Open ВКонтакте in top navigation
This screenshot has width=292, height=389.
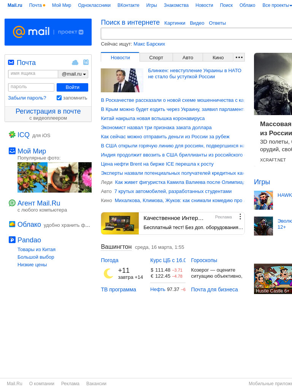click(x=129, y=5)
